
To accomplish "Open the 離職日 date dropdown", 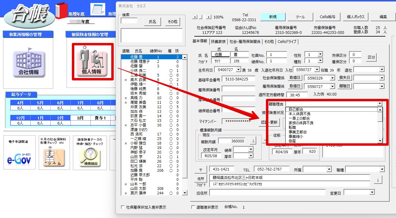I will tap(382, 86).
